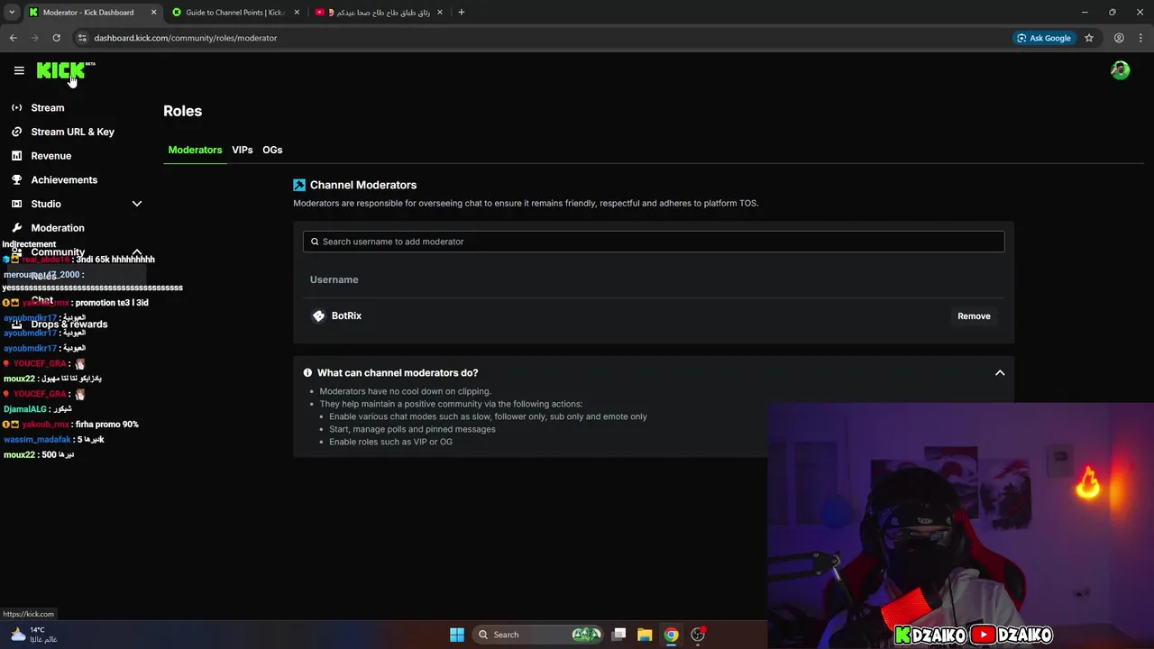Click the Studio sidebar icon
This screenshot has width=1154, height=649.
point(16,204)
